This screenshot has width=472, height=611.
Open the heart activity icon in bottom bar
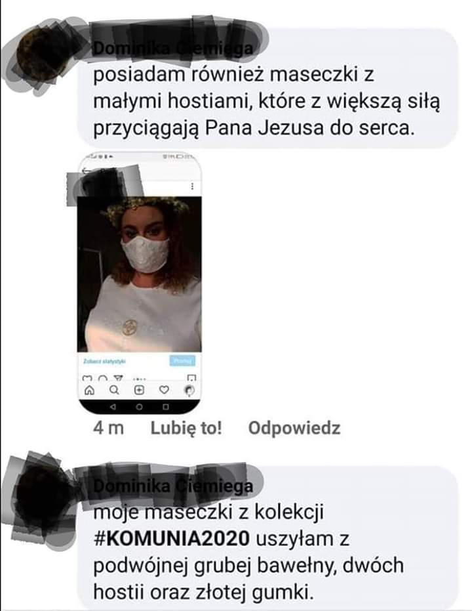pyautogui.click(x=164, y=390)
